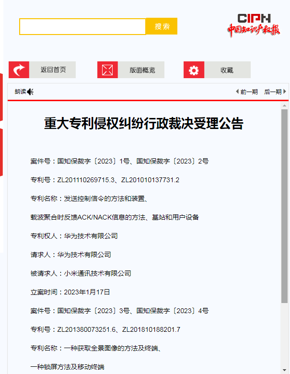Open 版面概览 page overview
Screen dimensions: 290x374
(x=142, y=70)
